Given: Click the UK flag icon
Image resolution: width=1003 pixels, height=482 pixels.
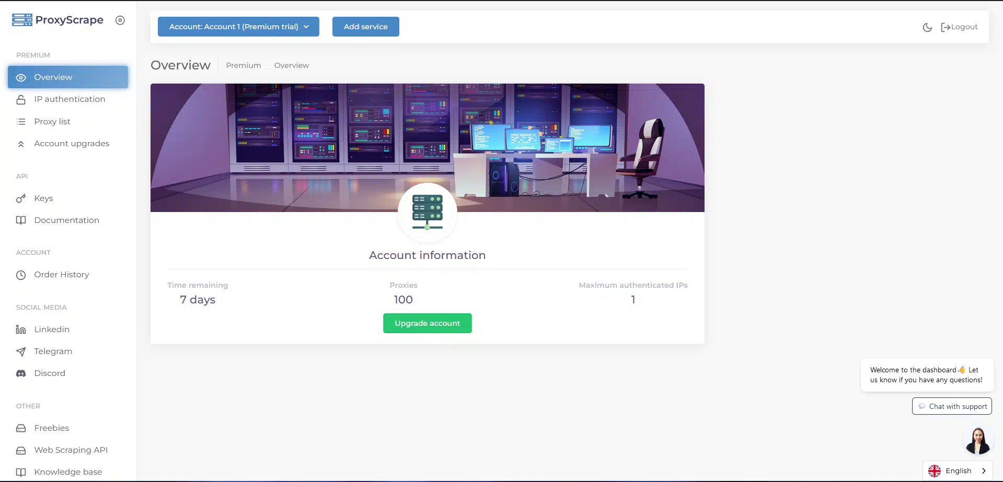Looking at the screenshot, I should 935,471.
